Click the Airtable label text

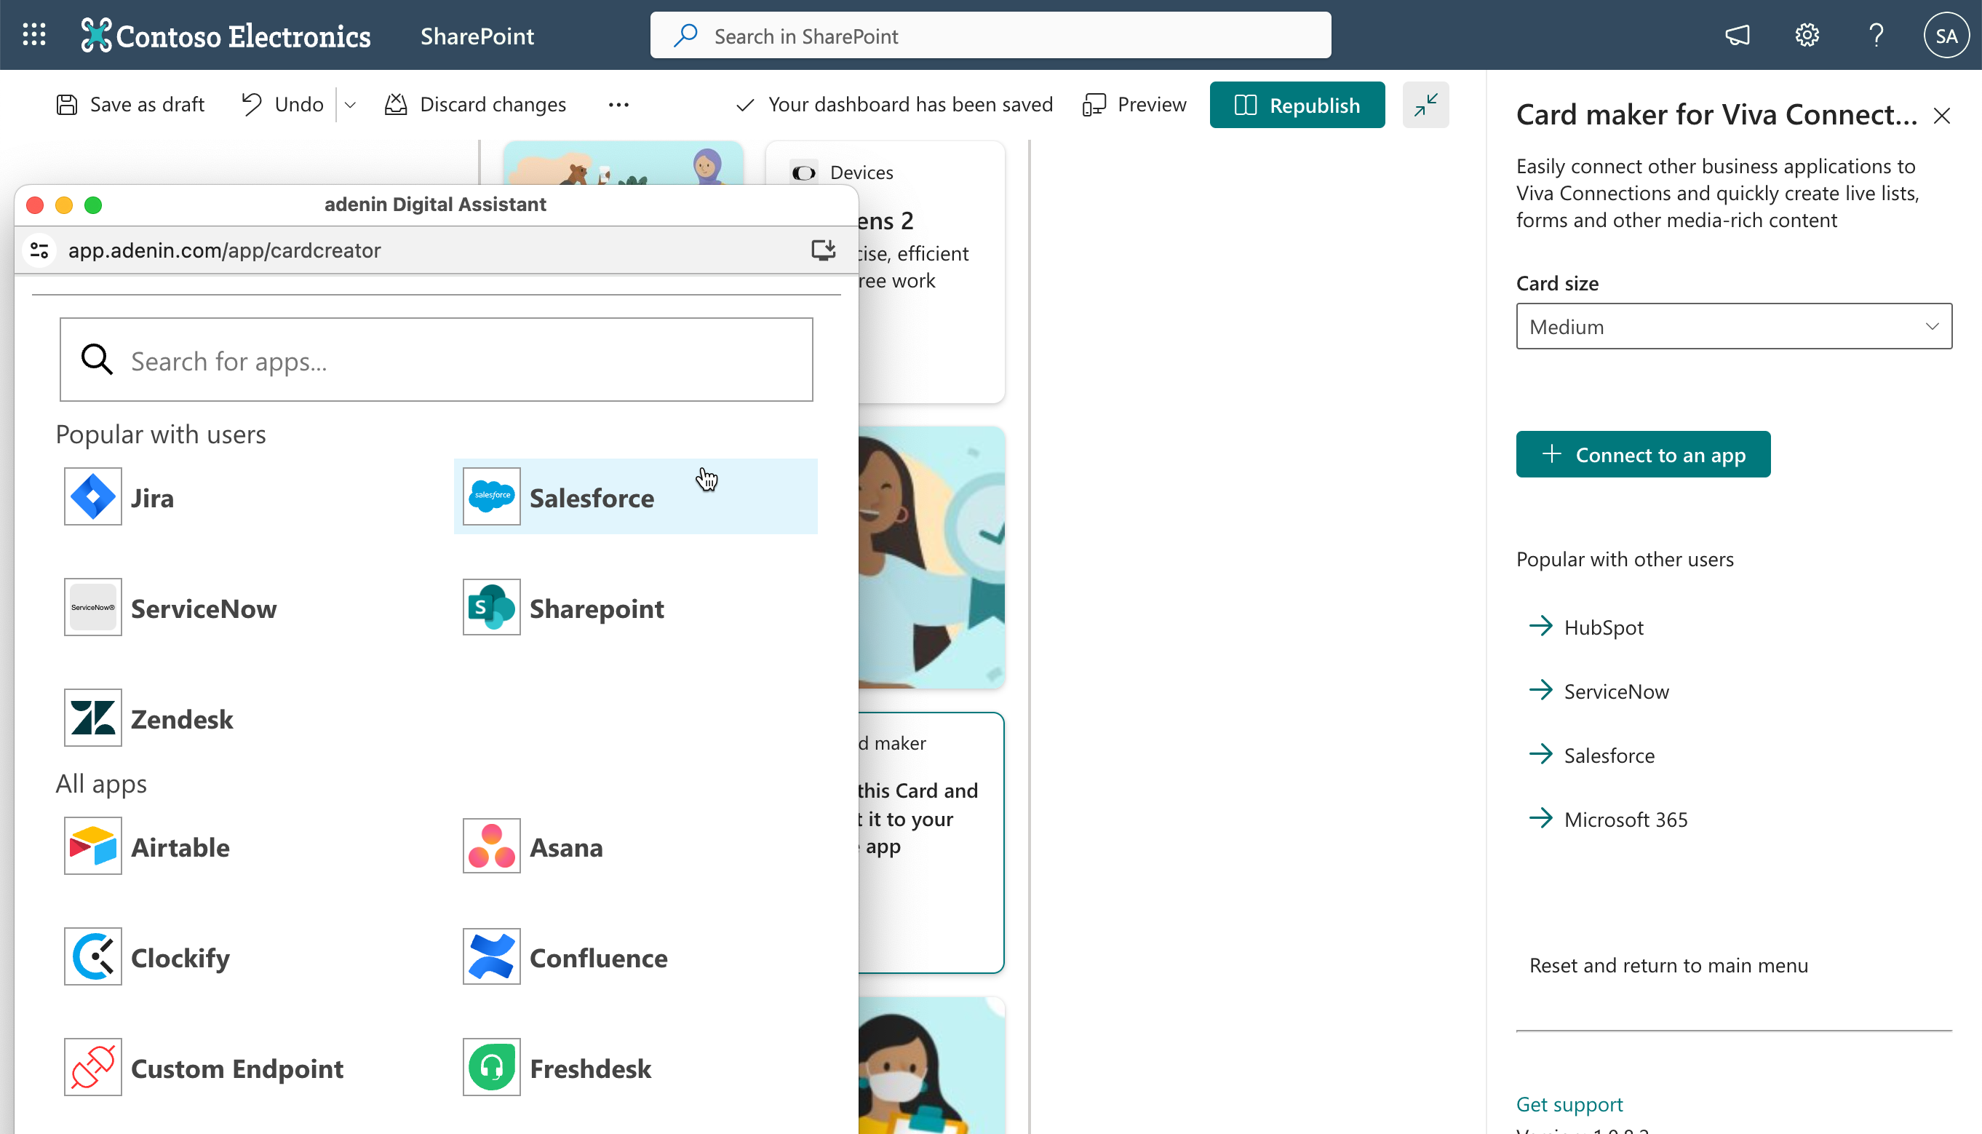[180, 846]
